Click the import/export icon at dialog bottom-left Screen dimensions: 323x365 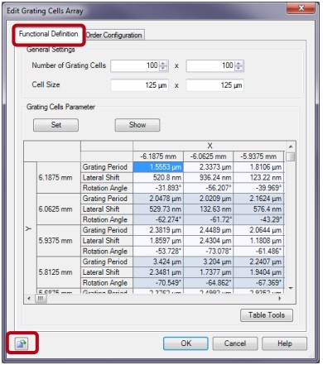(x=22, y=343)
